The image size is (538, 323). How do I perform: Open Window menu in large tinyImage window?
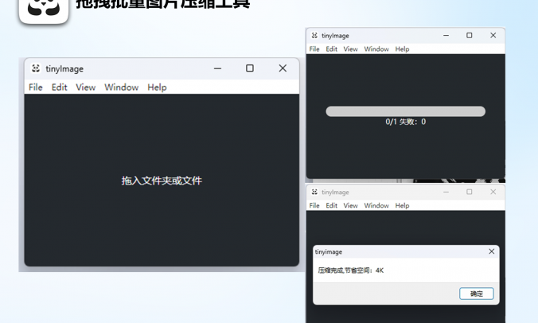(122, 88)
